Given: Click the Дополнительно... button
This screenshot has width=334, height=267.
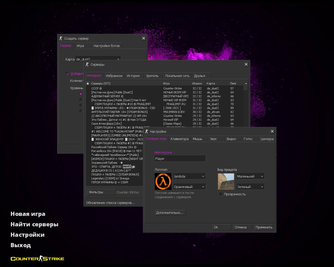Looking at the screenshot, I should (170, 213).
